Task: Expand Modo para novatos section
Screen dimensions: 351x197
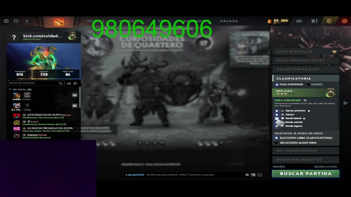Action: (x=305, y=160)
